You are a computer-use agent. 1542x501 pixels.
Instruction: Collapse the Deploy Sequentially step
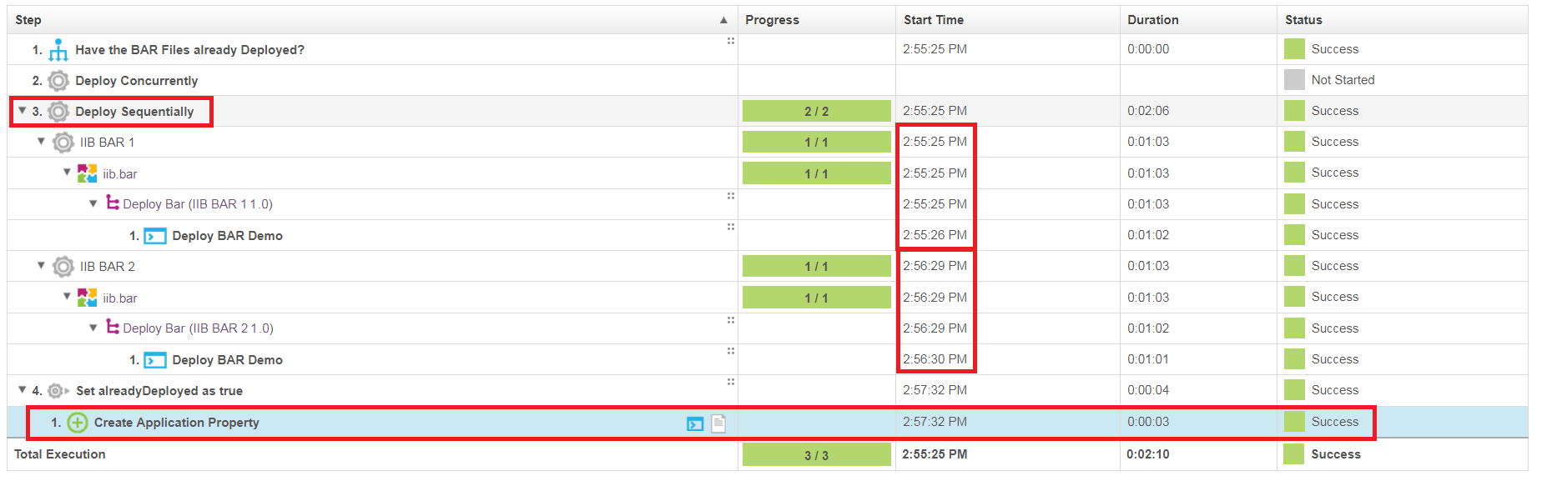pyautogui.click(x=23, y=111)
